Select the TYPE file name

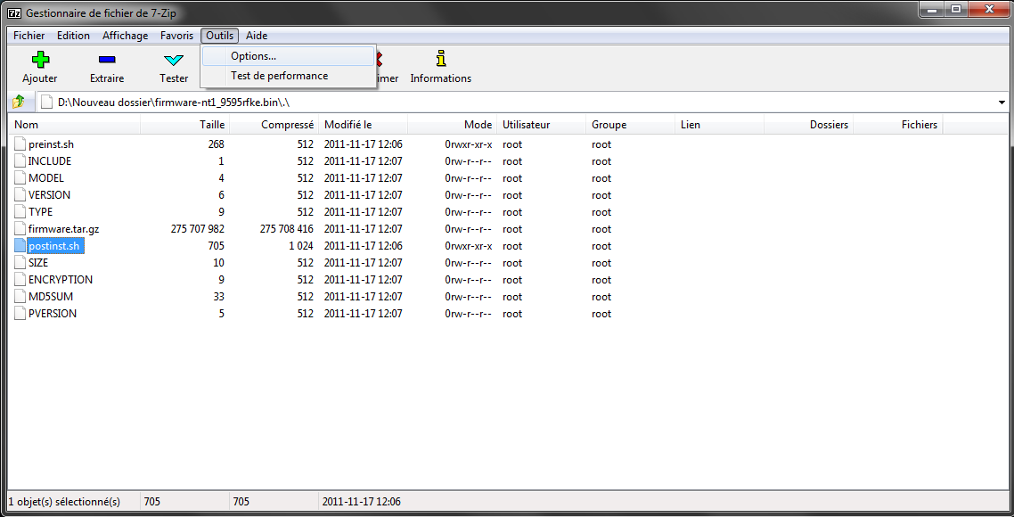(x=40, y=211)
